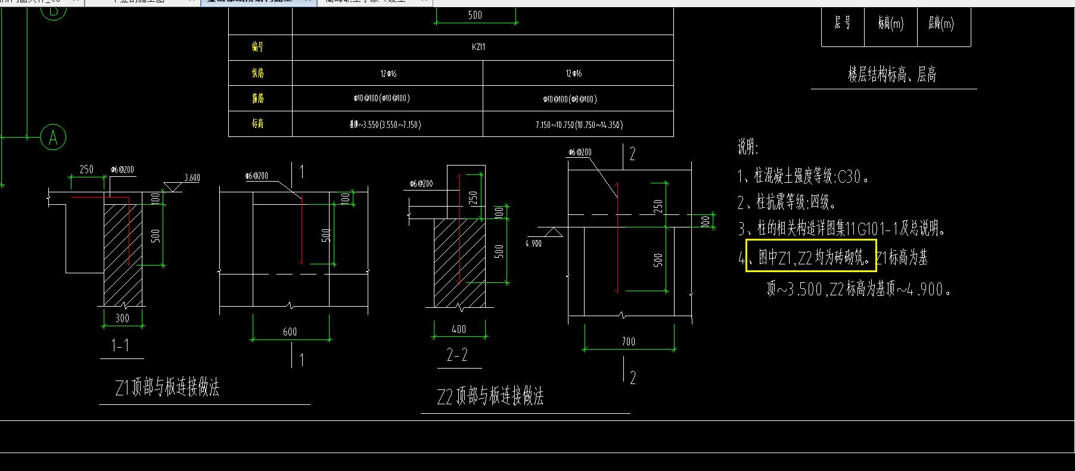Select the yellow 编号 row label
This screenshot has width=1075, height=471.
(x=257, y=47)
